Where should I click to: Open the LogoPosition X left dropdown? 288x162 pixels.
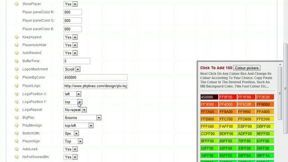72,94
